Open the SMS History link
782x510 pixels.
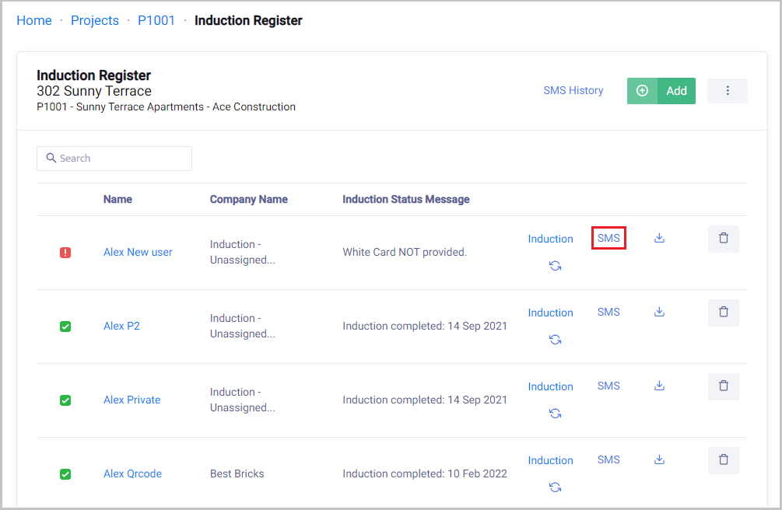(573, 91)
